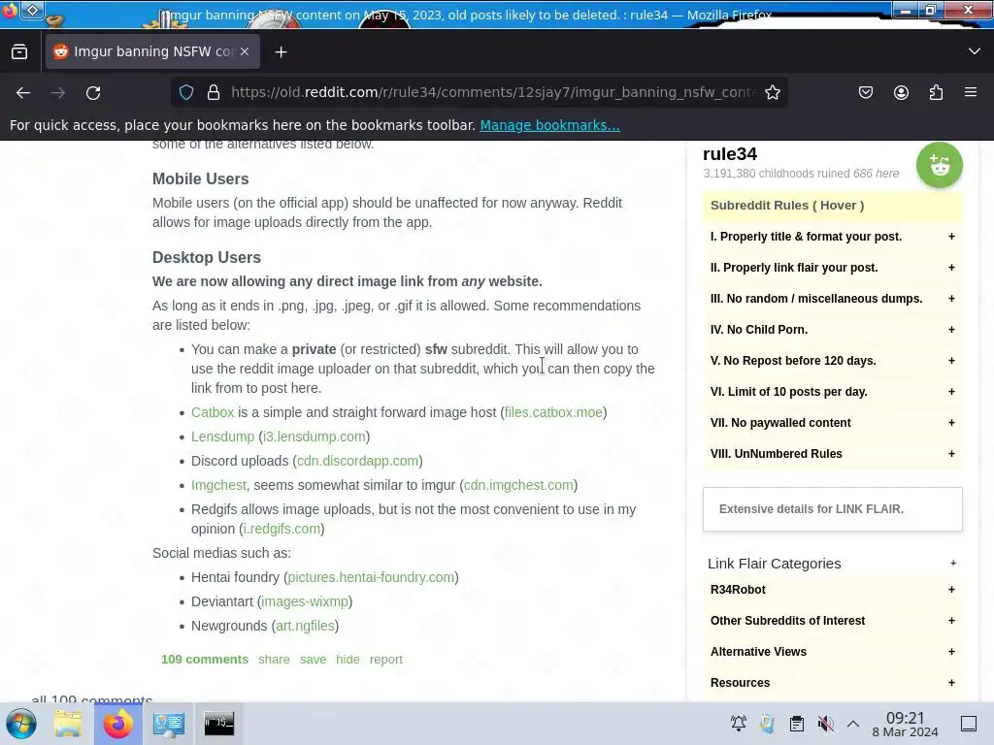Reload the current page
The width and height of the screenshot is (994, 745).
tap(93, 92)
